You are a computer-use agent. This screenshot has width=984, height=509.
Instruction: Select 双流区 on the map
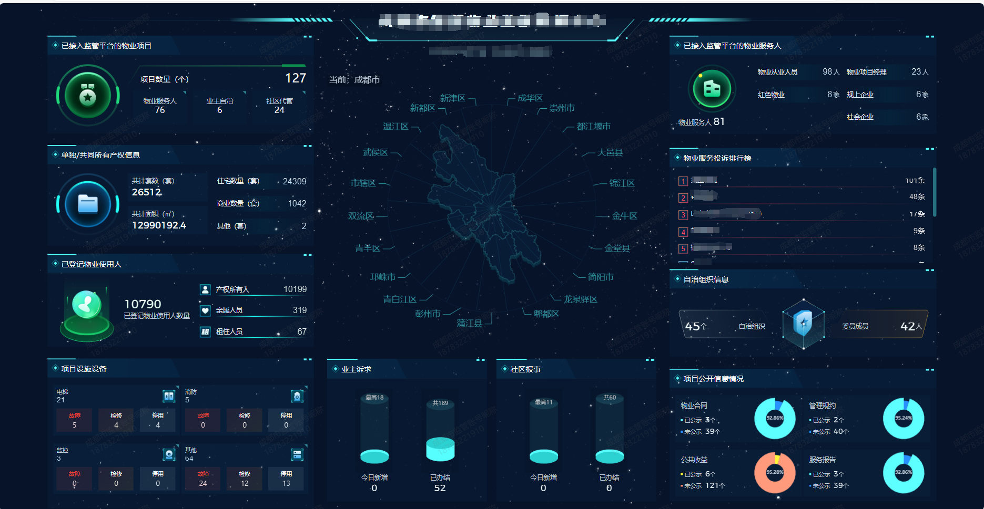coord(361,216)
